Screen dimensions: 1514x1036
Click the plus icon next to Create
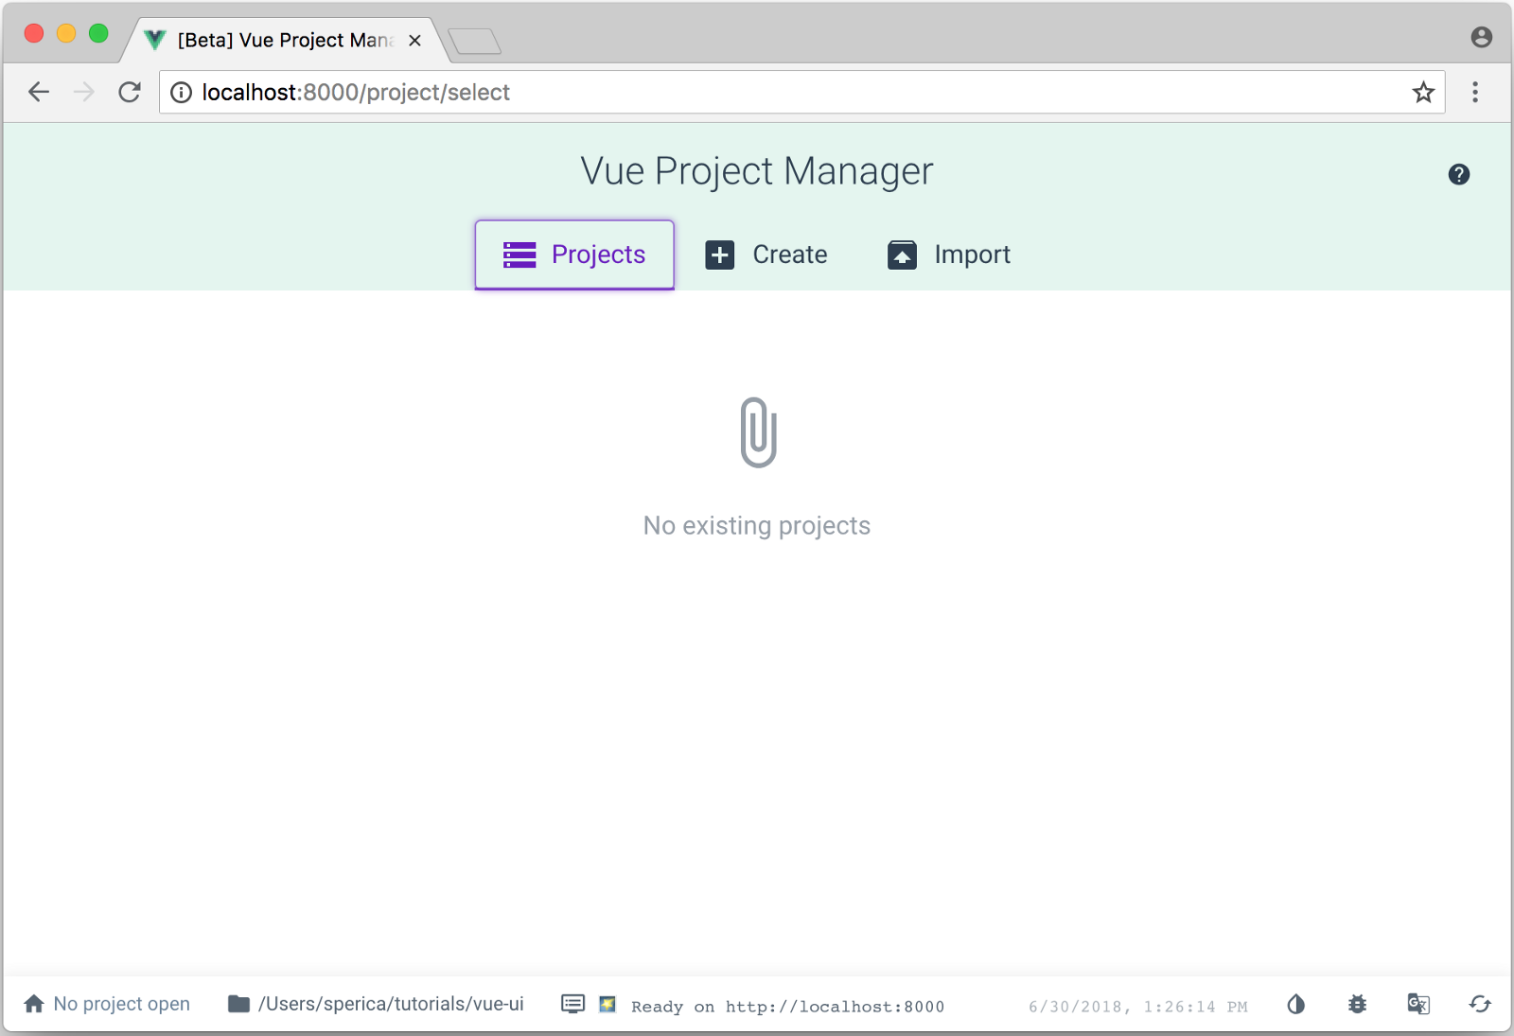[720, 255]
